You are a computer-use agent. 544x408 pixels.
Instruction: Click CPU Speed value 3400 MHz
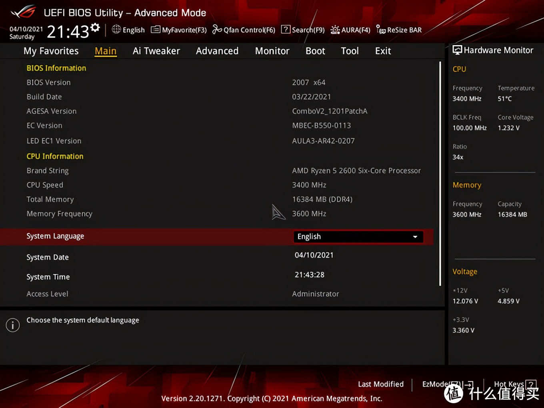(x=309, y=185)
